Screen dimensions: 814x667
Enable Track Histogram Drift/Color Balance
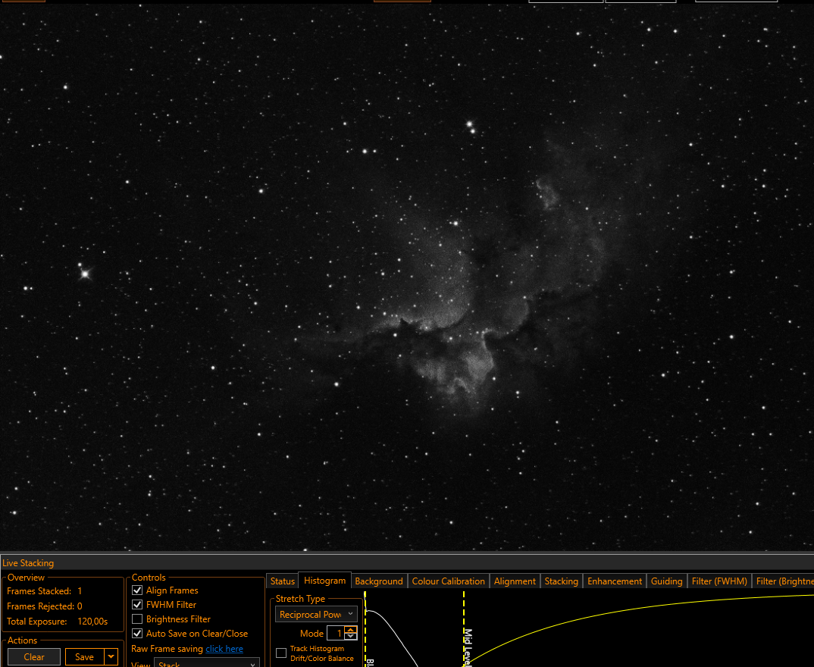281,653
